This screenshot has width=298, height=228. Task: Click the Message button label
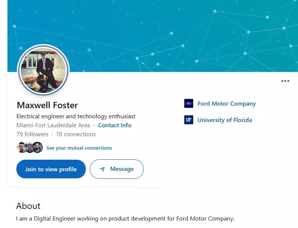point(122,169)
